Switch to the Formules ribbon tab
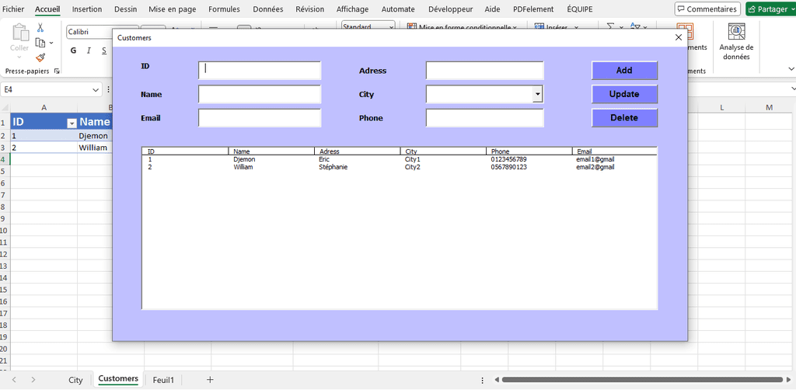Screen dimensions: 796x390 tap(224, 9)
